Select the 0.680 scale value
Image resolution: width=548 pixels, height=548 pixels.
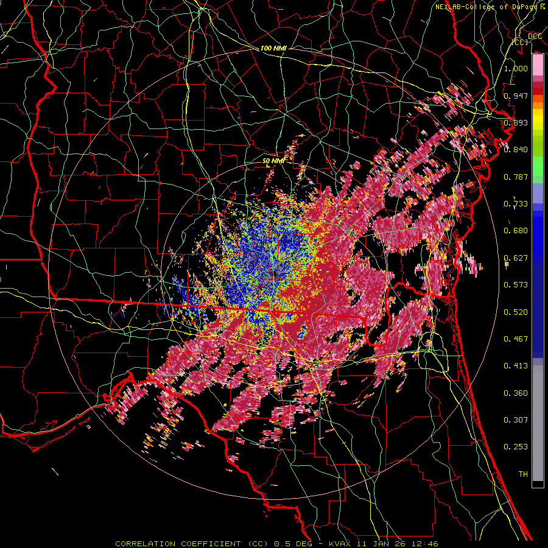[x=516, y=231]
